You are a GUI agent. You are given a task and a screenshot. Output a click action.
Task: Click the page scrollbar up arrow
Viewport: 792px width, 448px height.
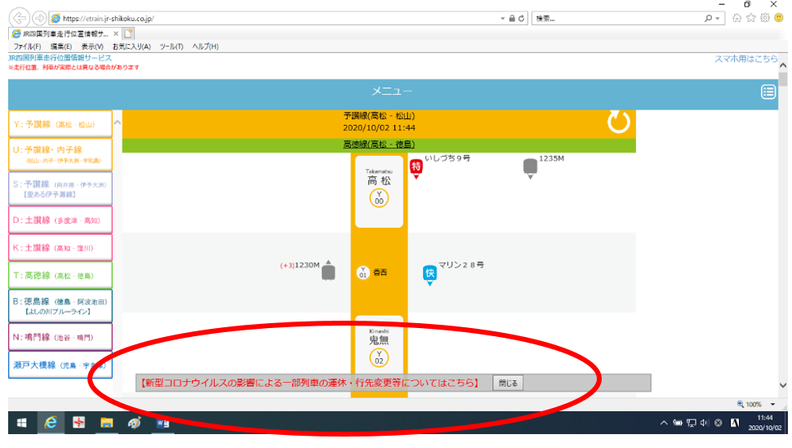coord(783,65)
